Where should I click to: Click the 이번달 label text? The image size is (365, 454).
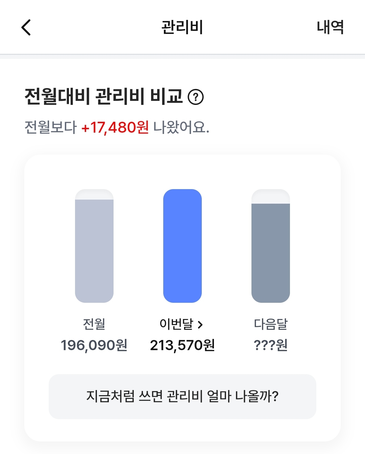coord(176,324)
